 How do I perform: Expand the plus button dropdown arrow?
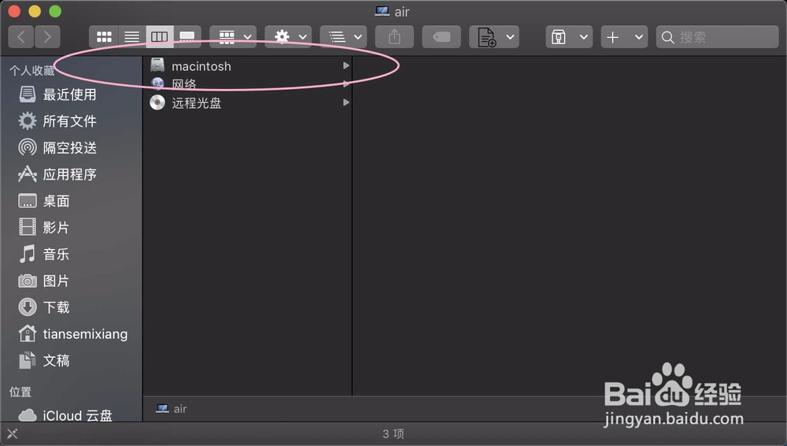tap(638, 37)
